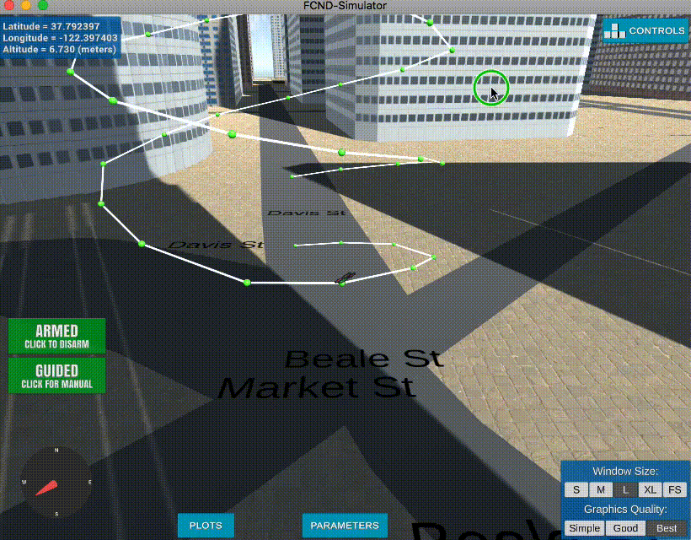Click the Graphics Quality: label
The height and width of the screenshot is (540, 691).
625,509
